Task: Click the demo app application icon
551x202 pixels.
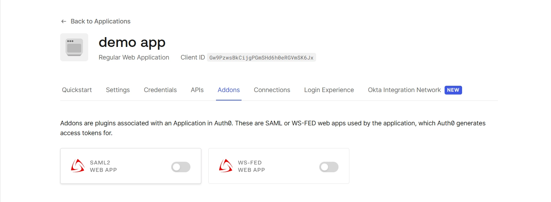Action: (x=74, y=47)
